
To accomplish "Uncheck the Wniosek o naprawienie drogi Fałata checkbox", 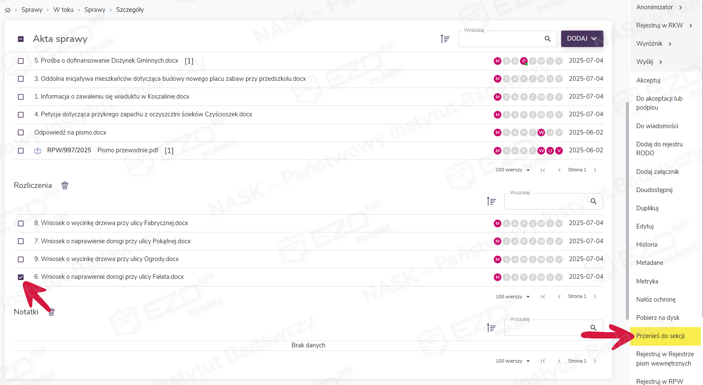I will pyautogui.click(x=21, y=277).
